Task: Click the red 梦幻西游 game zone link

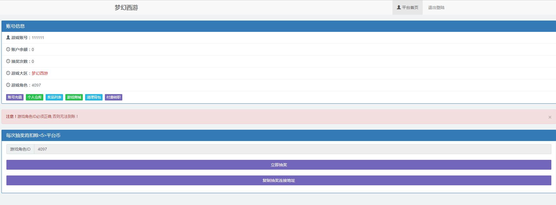Action: (x=40, y=73)
